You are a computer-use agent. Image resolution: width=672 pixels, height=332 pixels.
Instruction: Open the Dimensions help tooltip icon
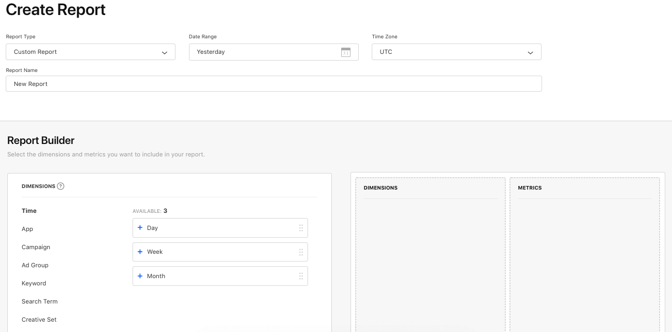(x=61, y=186)
